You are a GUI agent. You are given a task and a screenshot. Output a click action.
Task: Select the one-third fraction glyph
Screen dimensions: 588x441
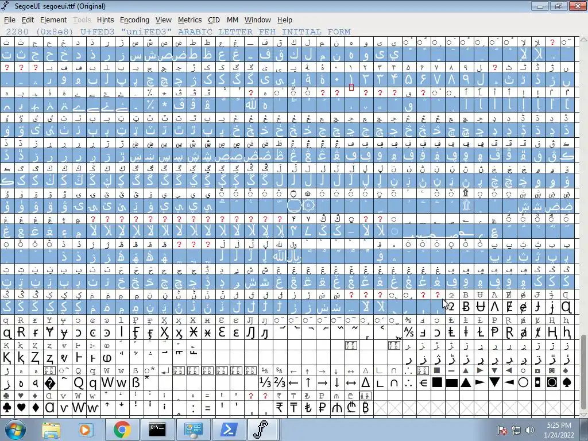pos(265,382)
